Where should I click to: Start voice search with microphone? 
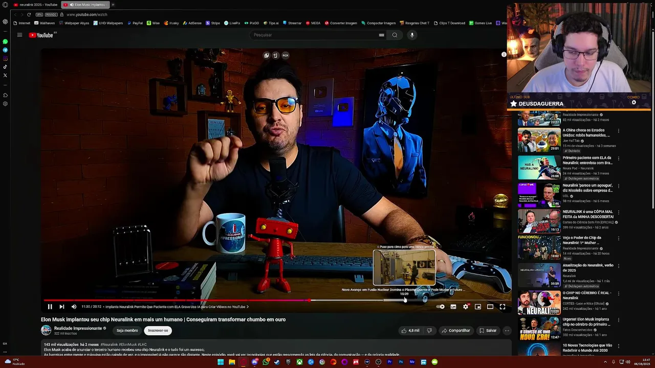click(x=412, y=35)
